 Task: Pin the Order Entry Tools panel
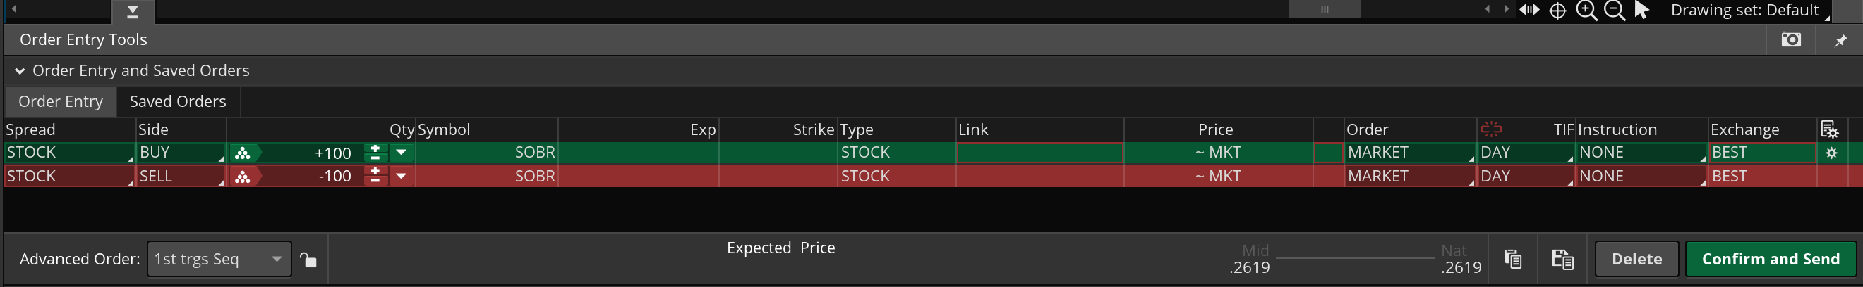[1840, 40]
